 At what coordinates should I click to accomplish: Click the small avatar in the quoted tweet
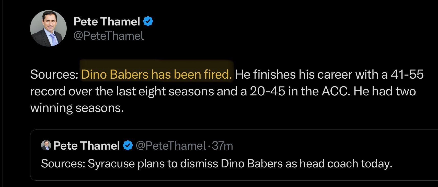point(46,145)
